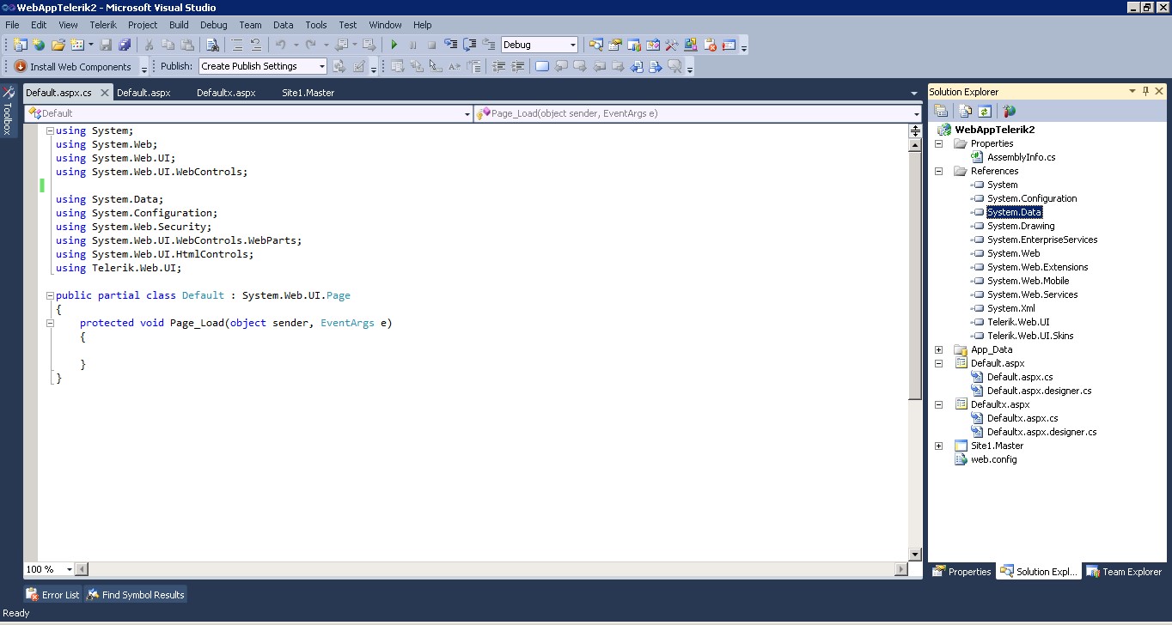Open the Toolbox side panel
This screenshot has height=625, width=1172.
click(x=8, y=110)
